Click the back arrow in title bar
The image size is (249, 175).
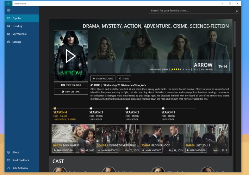[9, 3]
